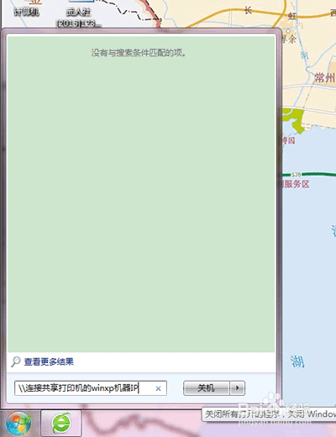Launch the green 360 browser in taskbar

tap(61, 424)
